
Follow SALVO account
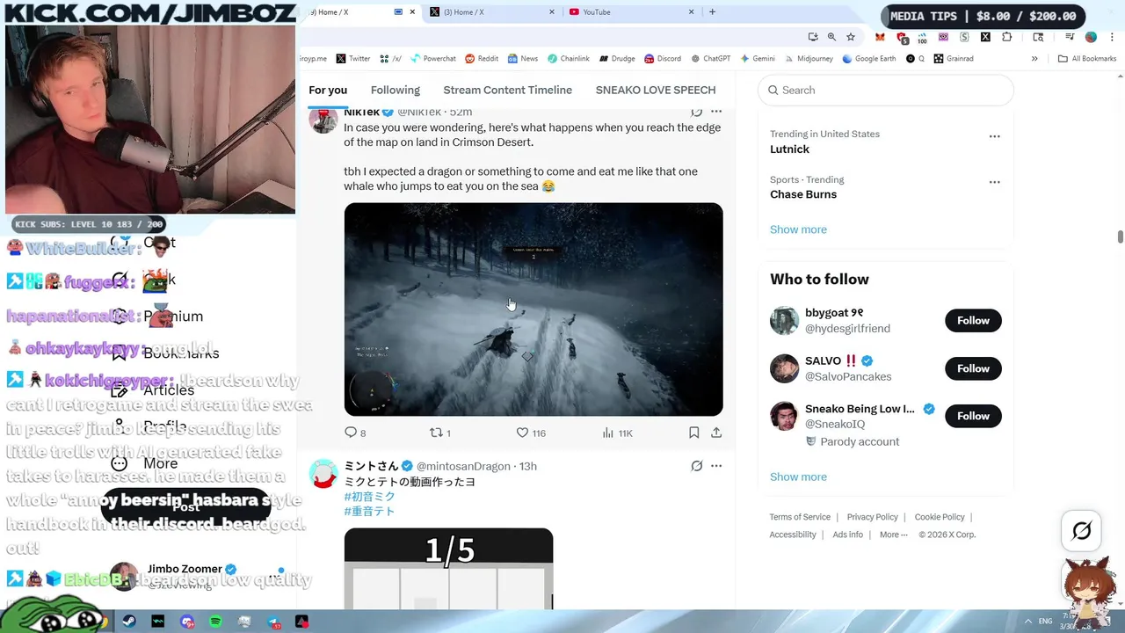point(973,368)
